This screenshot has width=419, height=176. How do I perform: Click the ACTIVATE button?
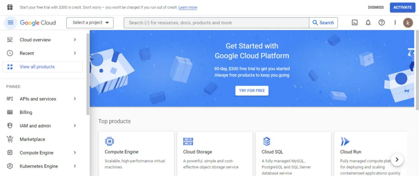(x=403, y=7)
